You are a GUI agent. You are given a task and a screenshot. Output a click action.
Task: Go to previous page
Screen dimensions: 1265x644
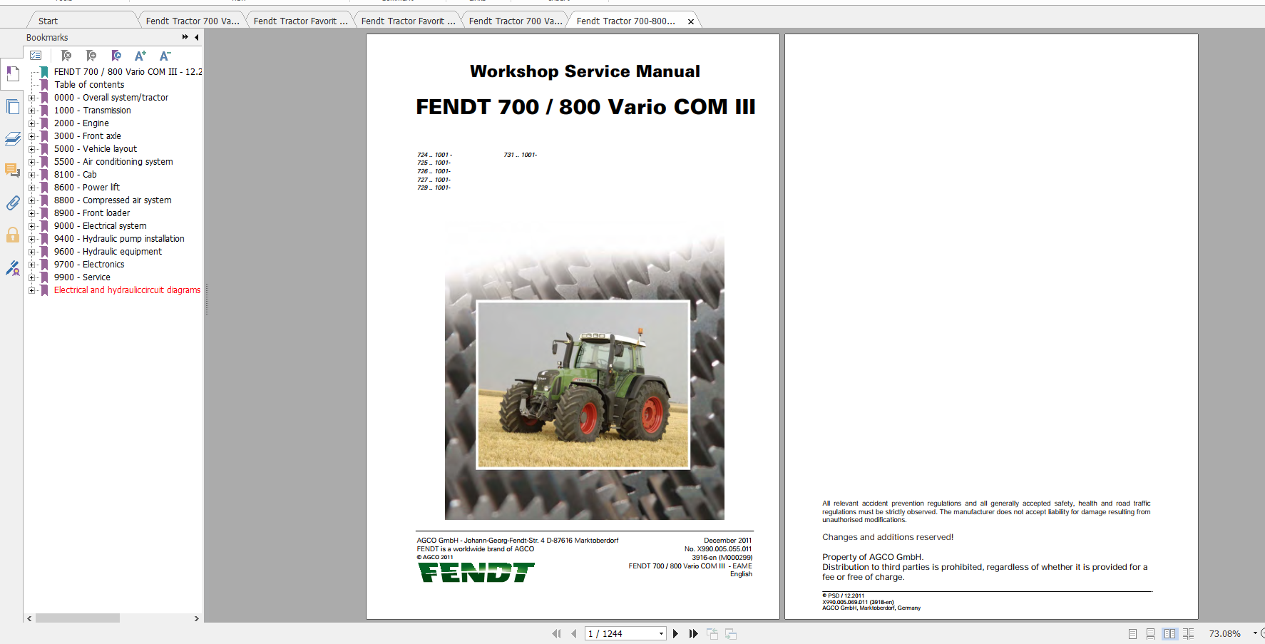[x=573, y=633]
